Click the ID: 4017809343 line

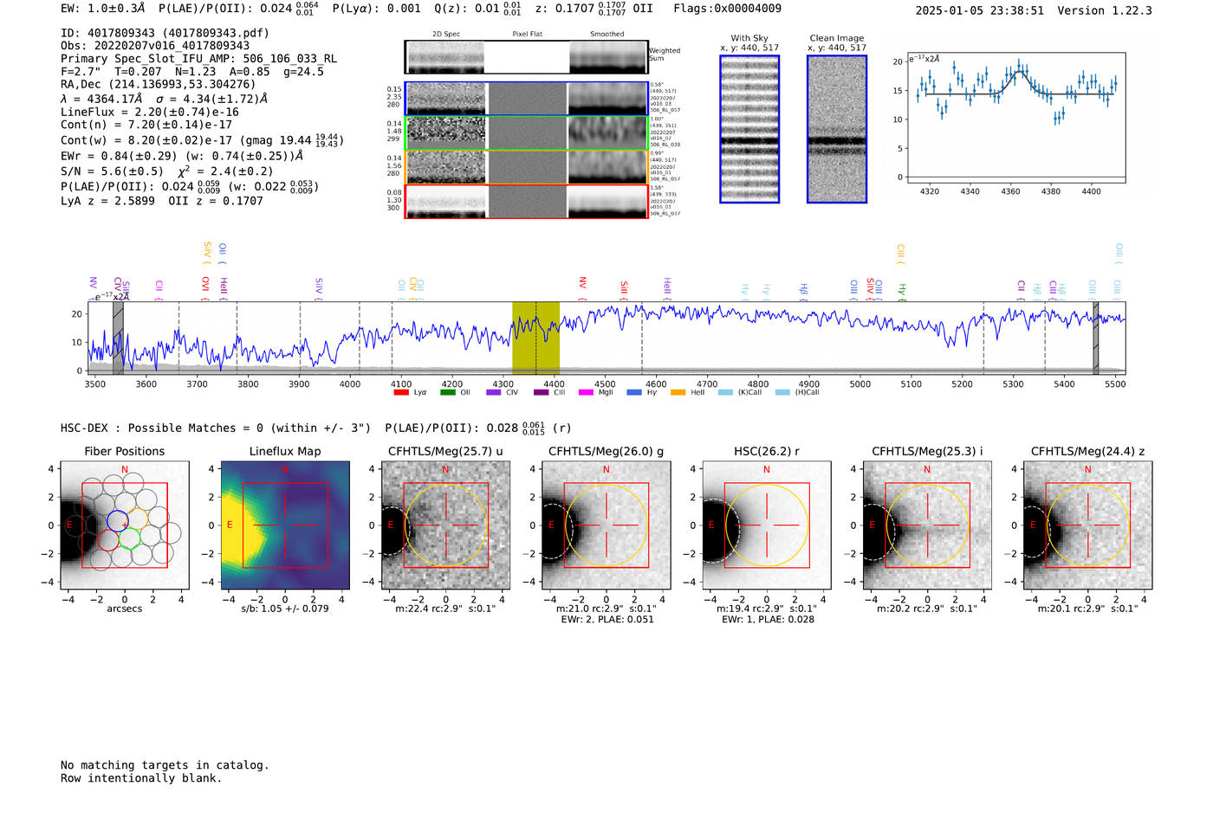tap(165, 33)
